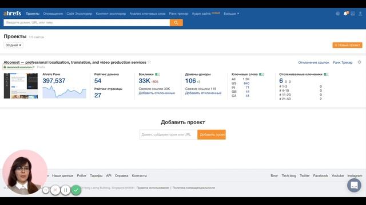Viewport: 366px width, 205px height.
Task: Open Alconost project settings gear
Action: (360, 62)
